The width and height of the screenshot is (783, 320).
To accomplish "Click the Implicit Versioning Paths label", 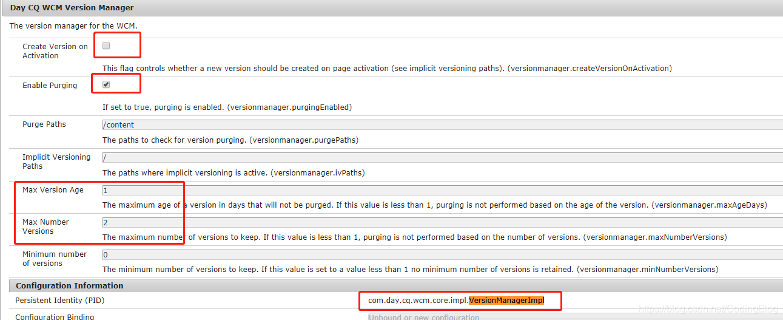I will [x=56, y=162].
